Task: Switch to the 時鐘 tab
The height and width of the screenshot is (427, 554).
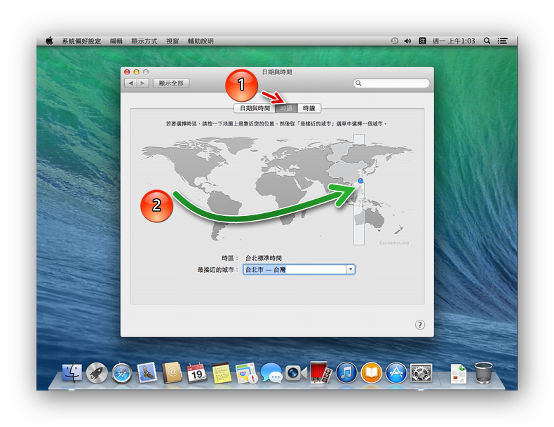Action: tap(309, 108)
